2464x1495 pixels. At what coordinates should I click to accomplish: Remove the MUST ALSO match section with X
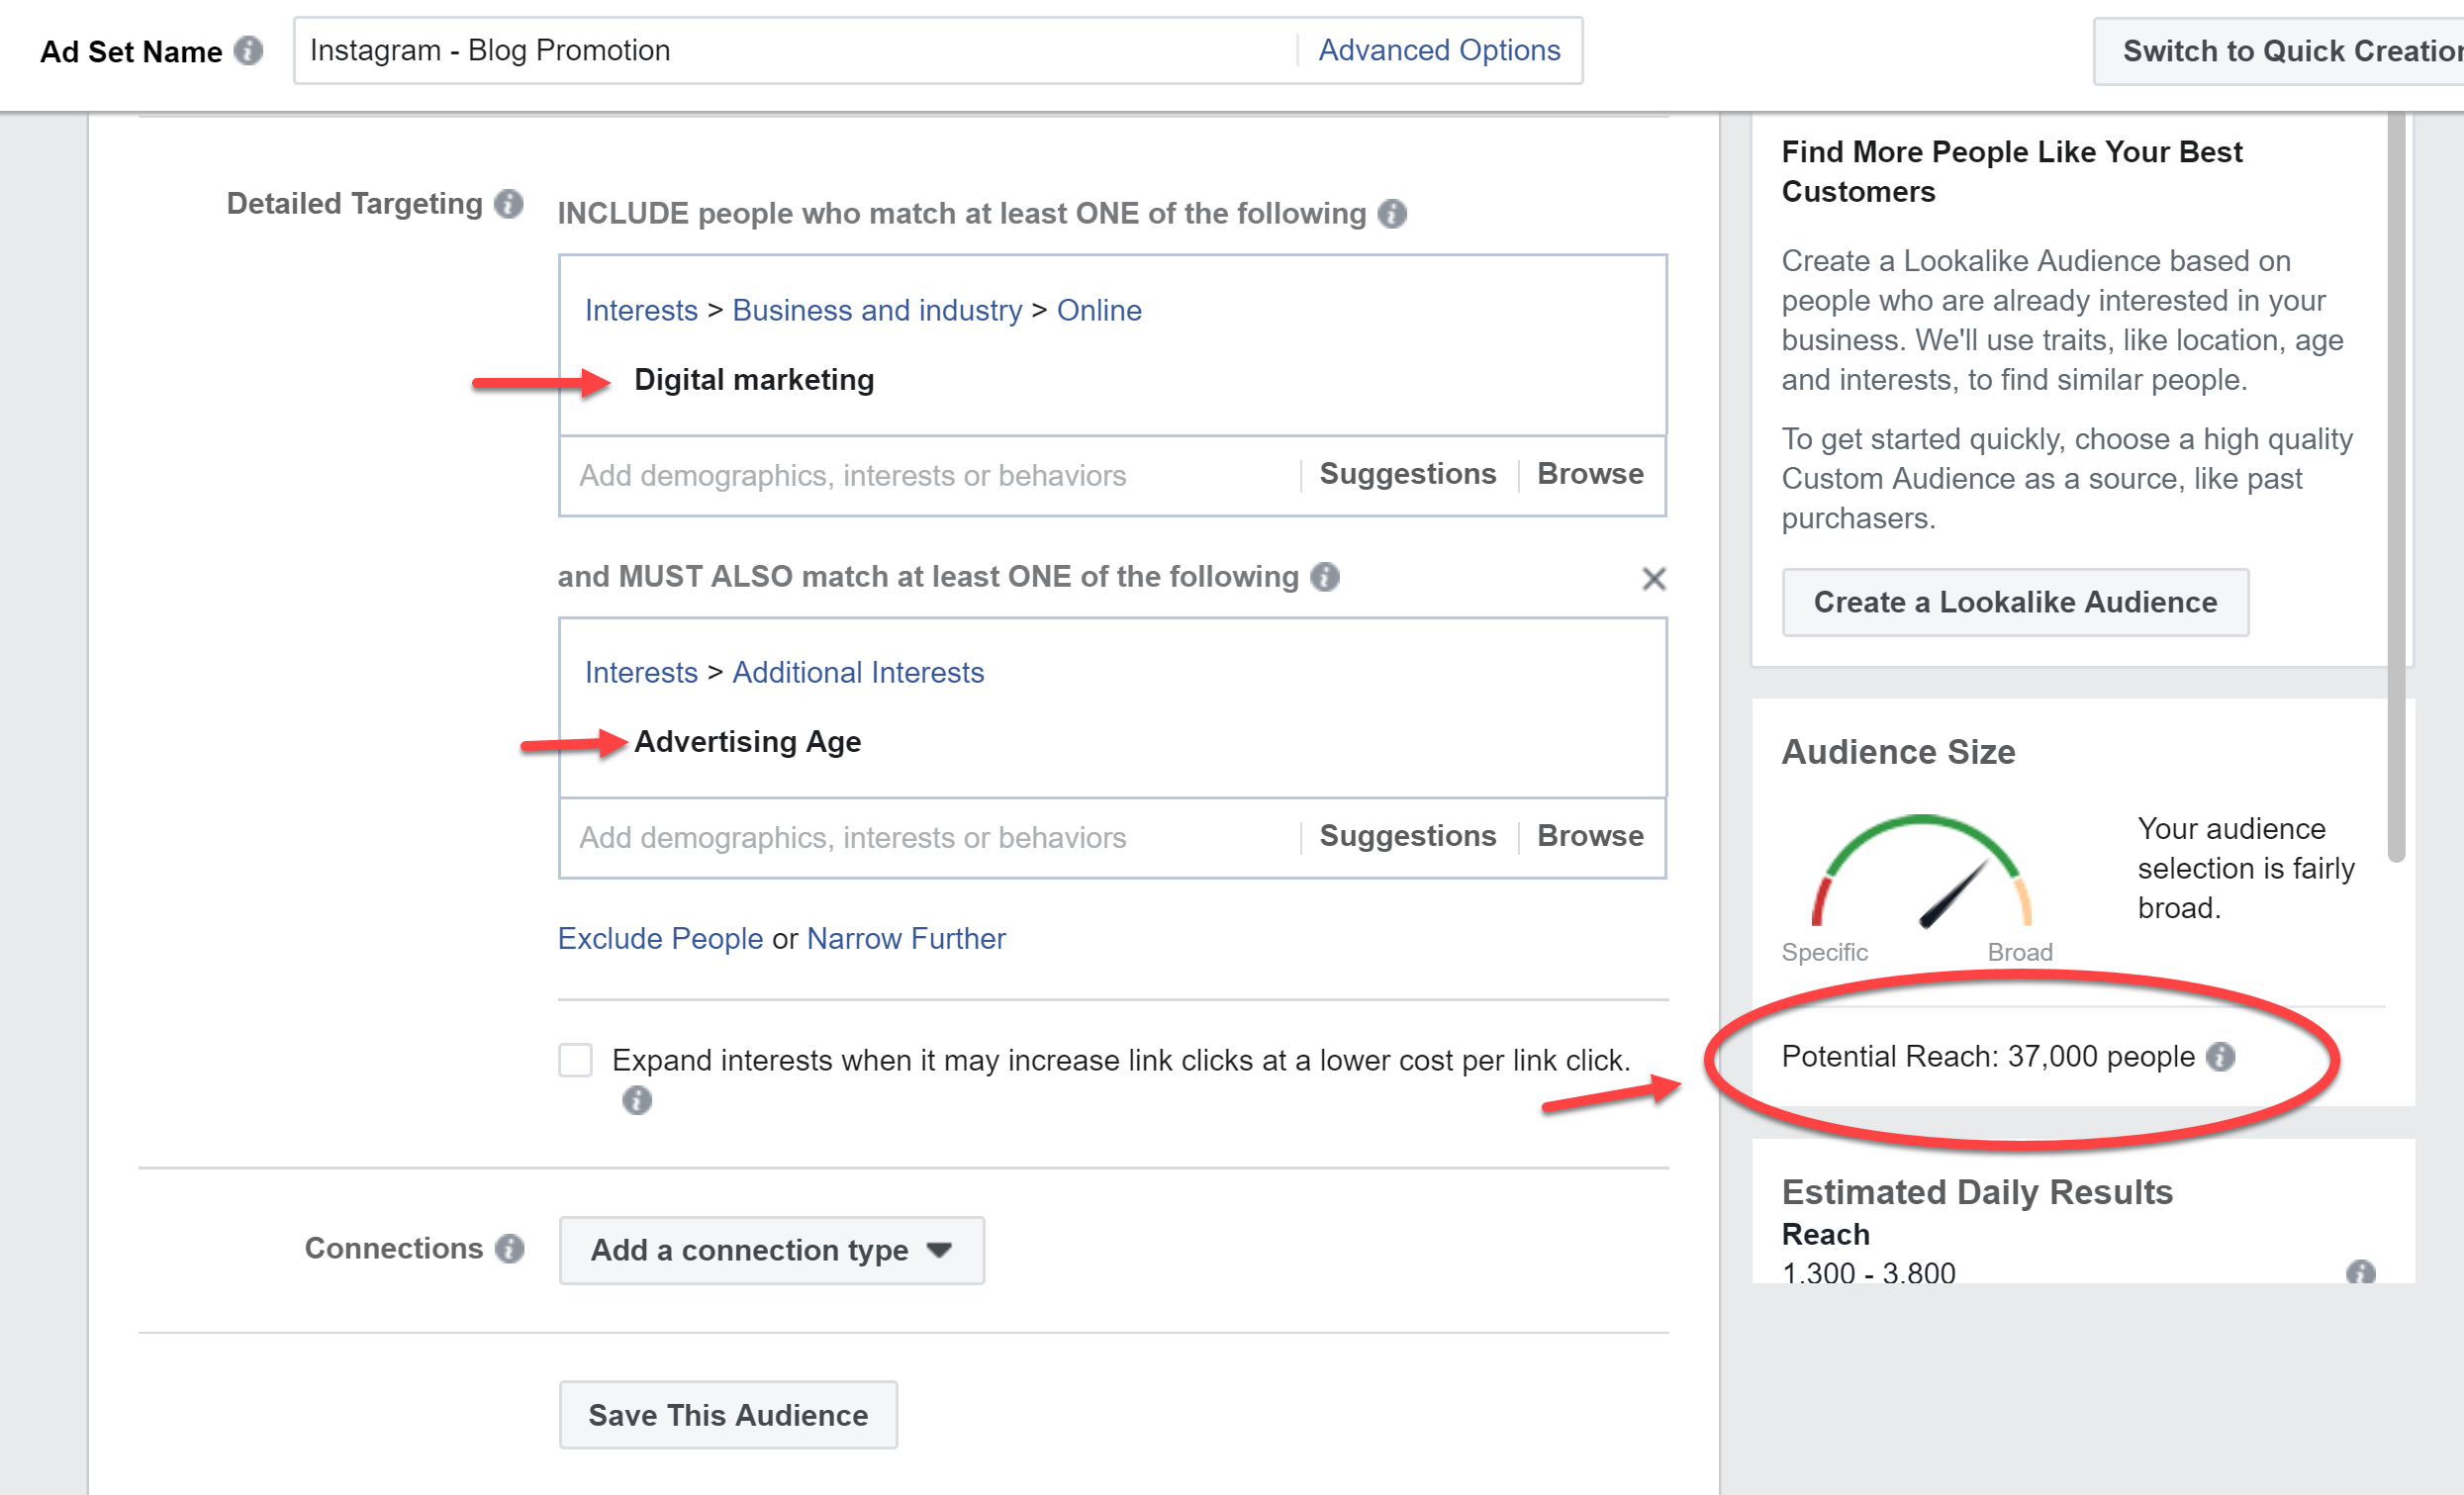(1653, 578)
